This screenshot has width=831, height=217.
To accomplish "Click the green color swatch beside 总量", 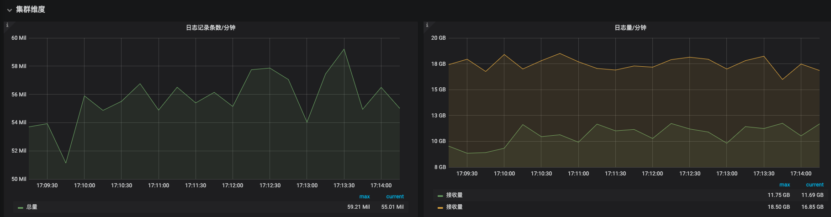I will click(x=21, y=207).
